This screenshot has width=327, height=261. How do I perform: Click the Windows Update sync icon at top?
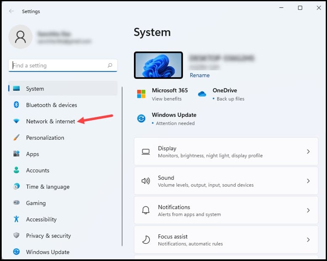click(141, 119)
